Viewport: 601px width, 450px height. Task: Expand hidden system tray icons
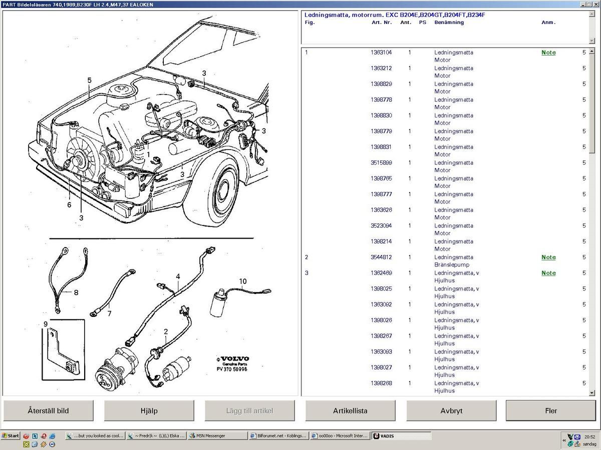click(564, 440)
